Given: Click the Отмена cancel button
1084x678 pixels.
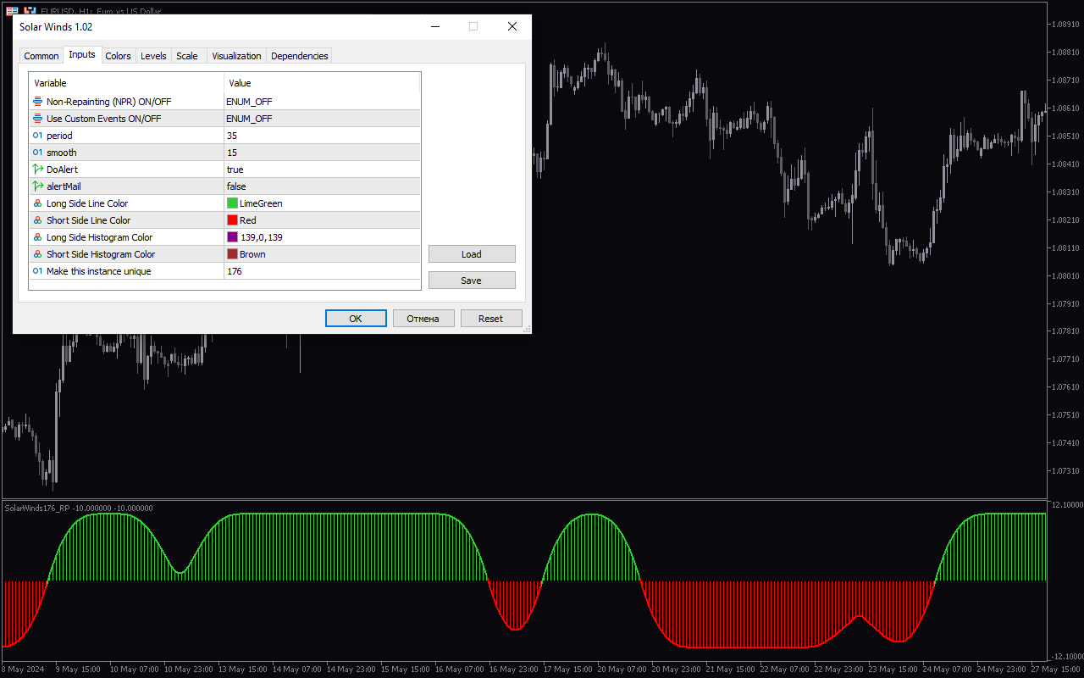Looking at the screenshot, I should (x=423, y=319).
